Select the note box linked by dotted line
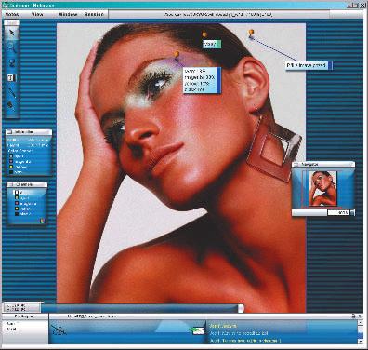The width and height of the screenshot is (368, 350). (x=309, y=65)
